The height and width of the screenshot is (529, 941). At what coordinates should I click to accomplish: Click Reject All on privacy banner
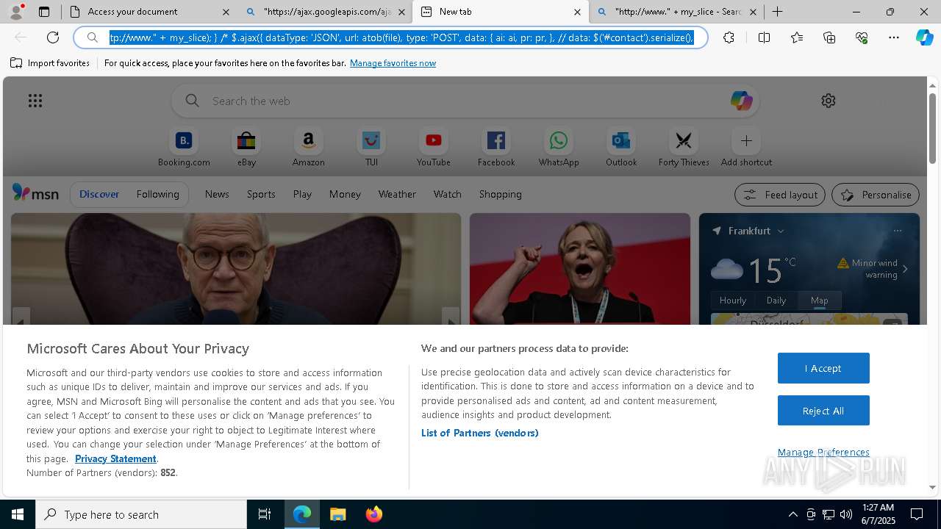coord(823,411)
